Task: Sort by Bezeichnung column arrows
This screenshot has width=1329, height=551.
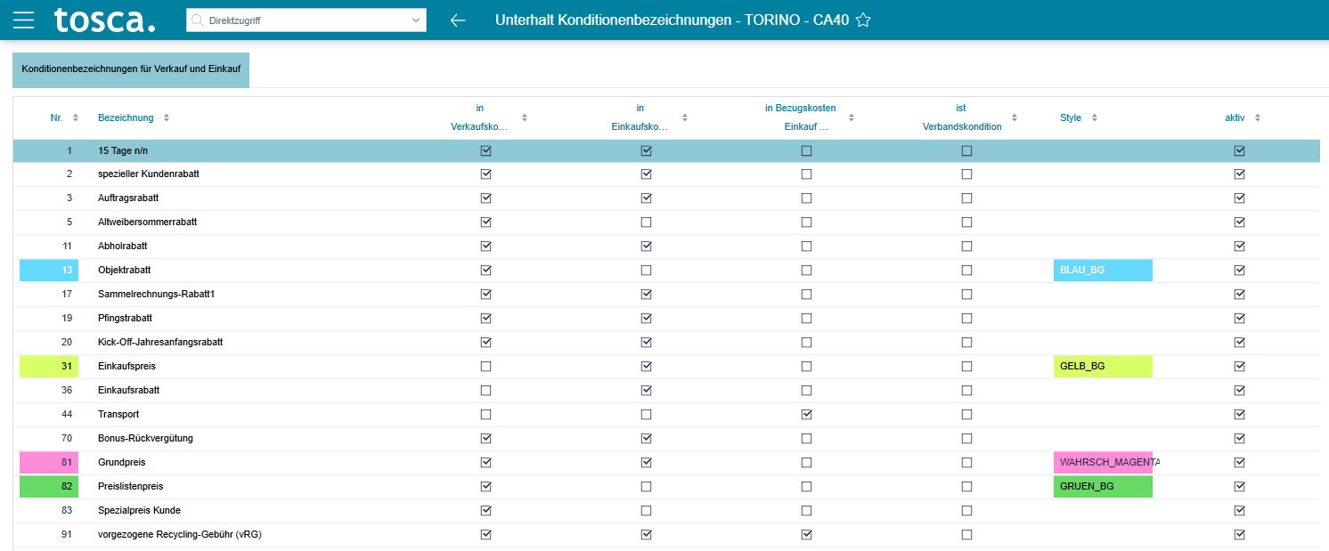Action: coord(167,117)
